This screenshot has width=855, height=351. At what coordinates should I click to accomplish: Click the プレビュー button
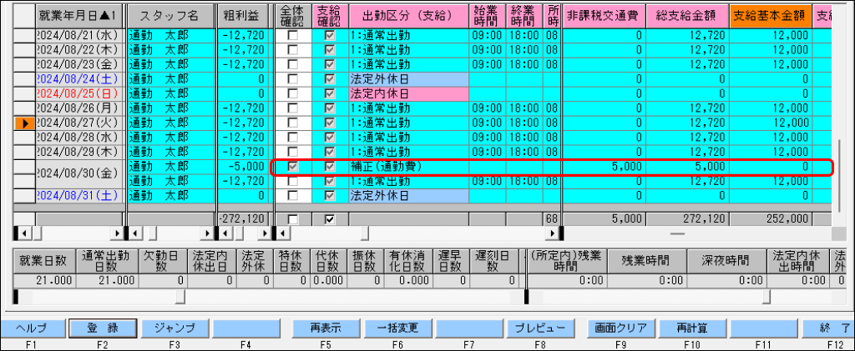pyautogui.click(x=541, y=328)
